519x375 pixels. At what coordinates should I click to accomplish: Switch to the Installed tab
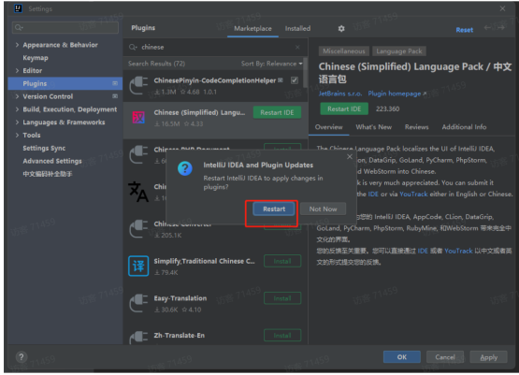[297, 29]
